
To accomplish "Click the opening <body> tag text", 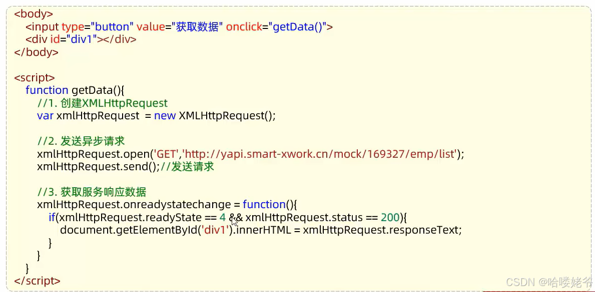I will [34, 14].
